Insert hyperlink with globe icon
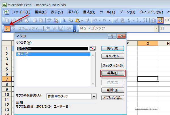170x115 pixels. (x=122, y=20)
